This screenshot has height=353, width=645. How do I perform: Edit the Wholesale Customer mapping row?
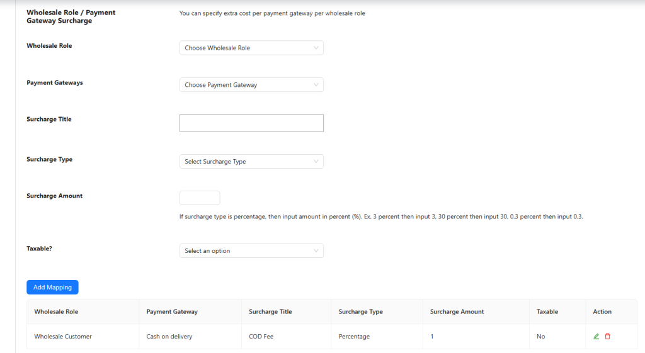pos(596,336)
